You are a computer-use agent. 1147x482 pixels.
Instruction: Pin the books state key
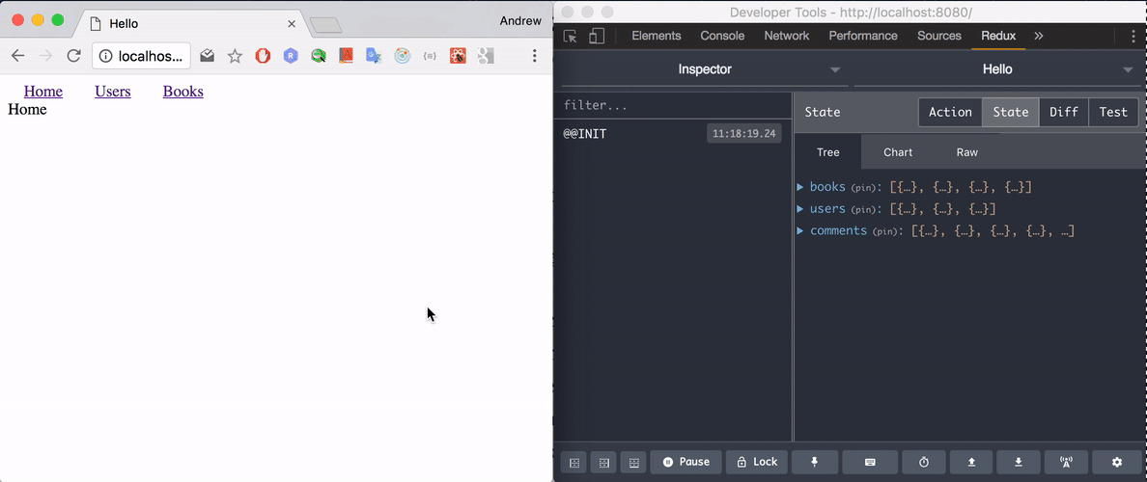[x=864, y=188]
